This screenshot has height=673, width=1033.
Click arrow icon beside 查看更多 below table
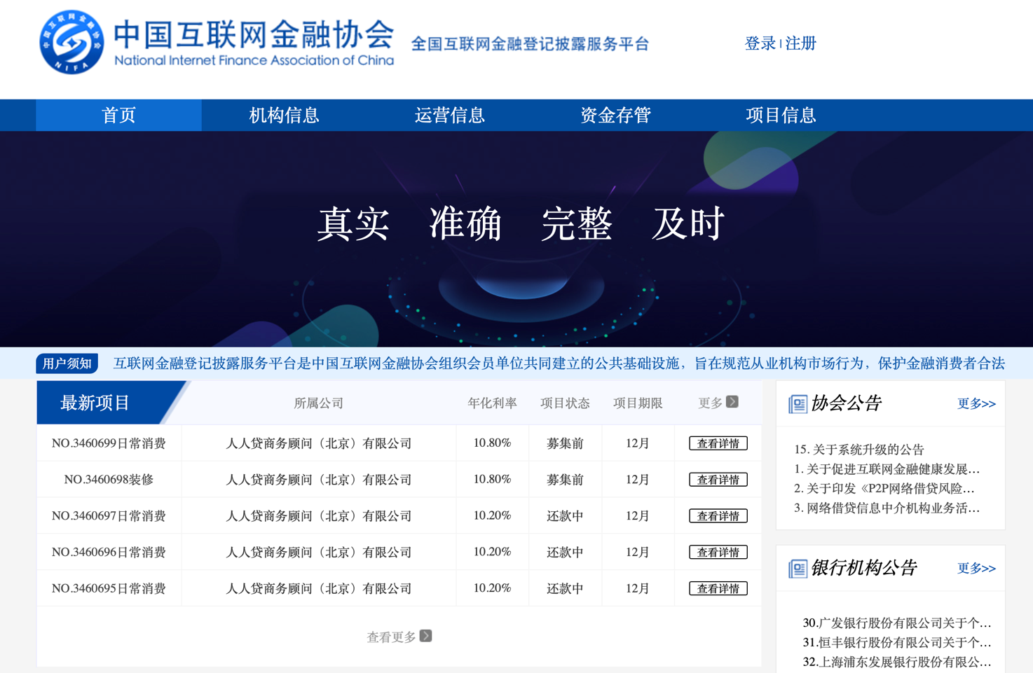pyautogui.click(x=426, y=636)
